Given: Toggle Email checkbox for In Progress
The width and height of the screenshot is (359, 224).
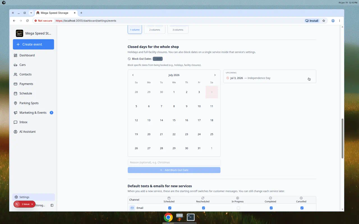Looking at the screenshot, I should [238, 208].
